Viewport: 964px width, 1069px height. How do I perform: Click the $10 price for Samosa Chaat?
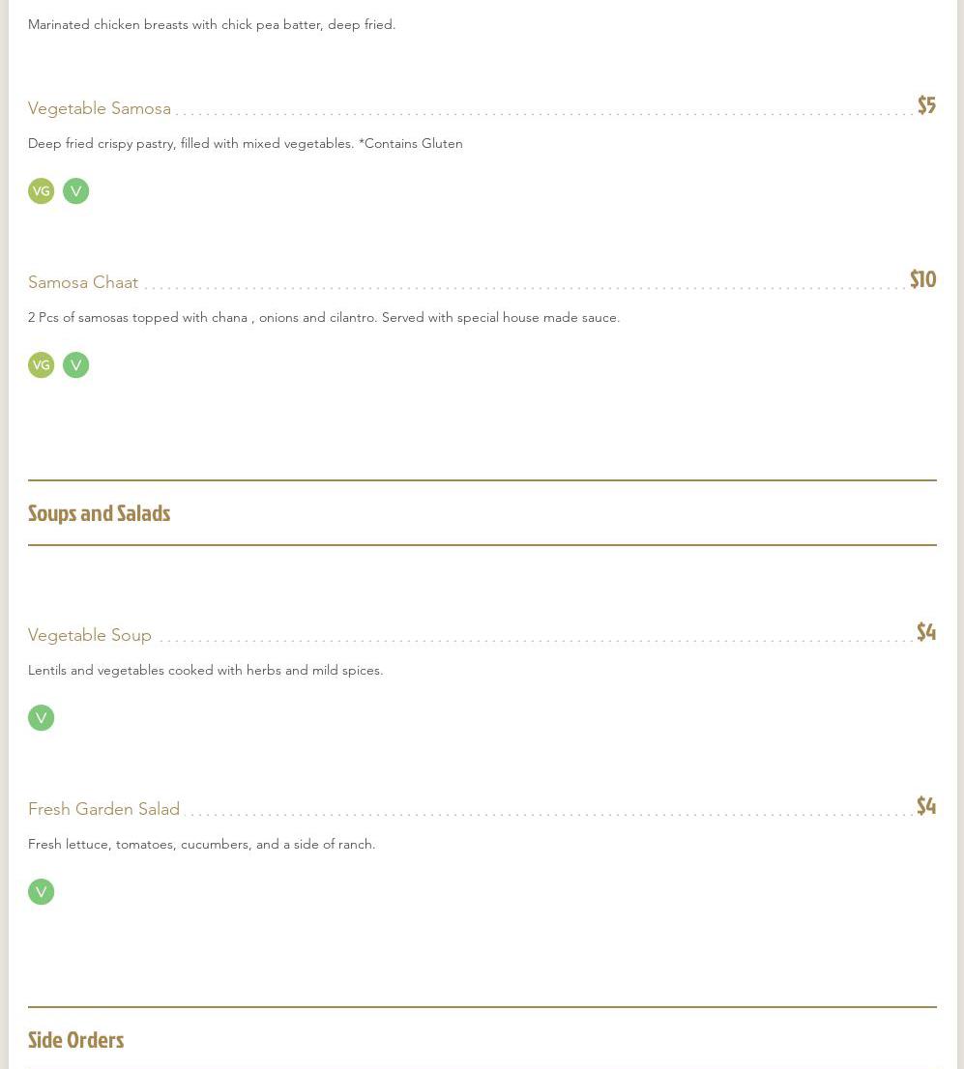922,279
